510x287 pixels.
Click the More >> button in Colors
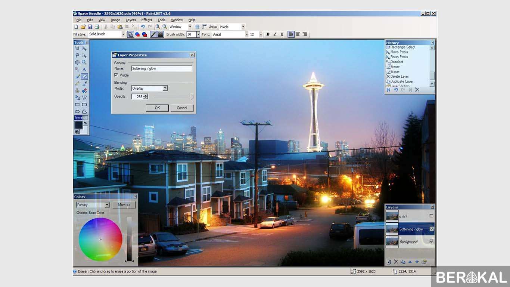[124, 205]
